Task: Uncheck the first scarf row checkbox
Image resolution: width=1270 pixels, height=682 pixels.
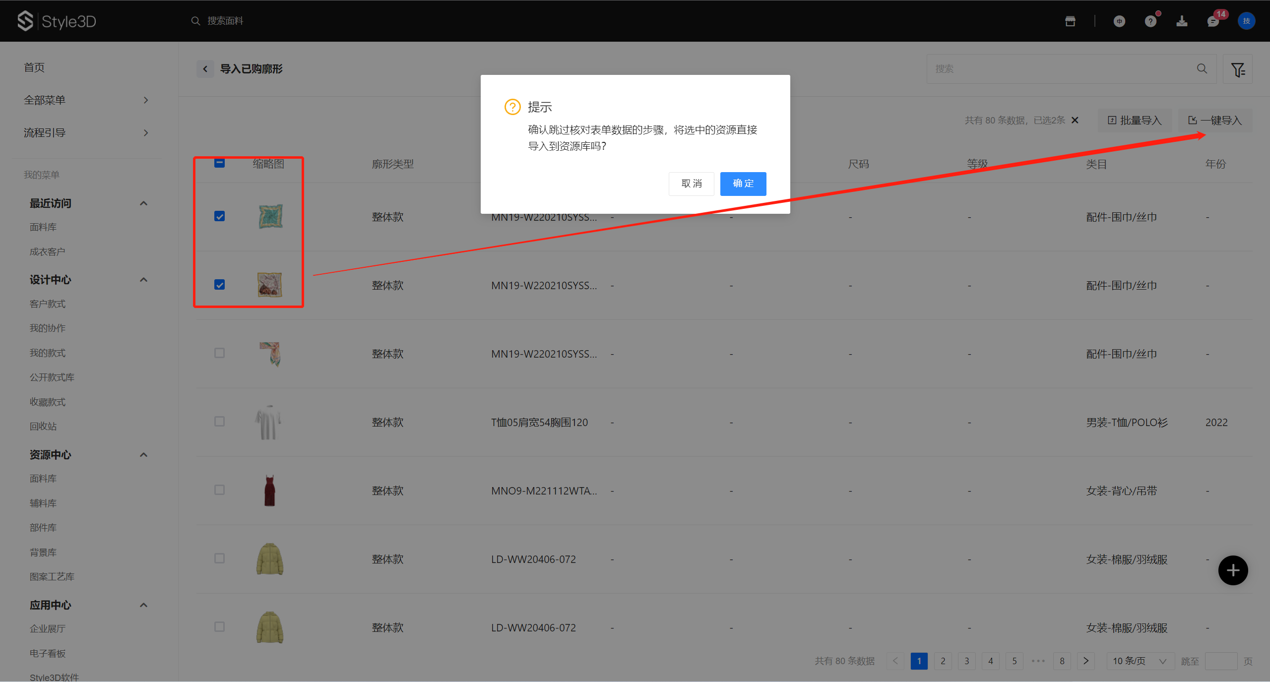Action: [219, 216]
